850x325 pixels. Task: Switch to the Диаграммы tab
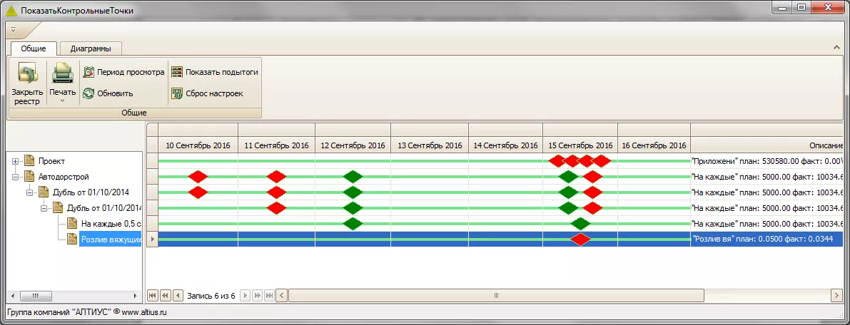[x=91, y=48]
